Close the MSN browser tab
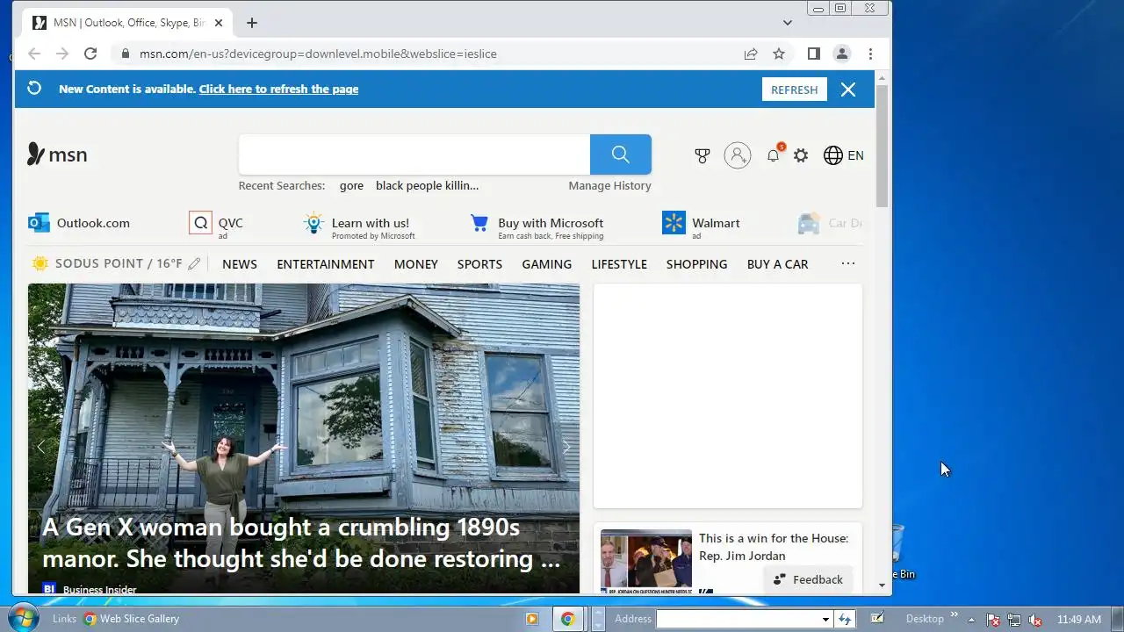The image size is (1124, 632). tap(219, 23)
